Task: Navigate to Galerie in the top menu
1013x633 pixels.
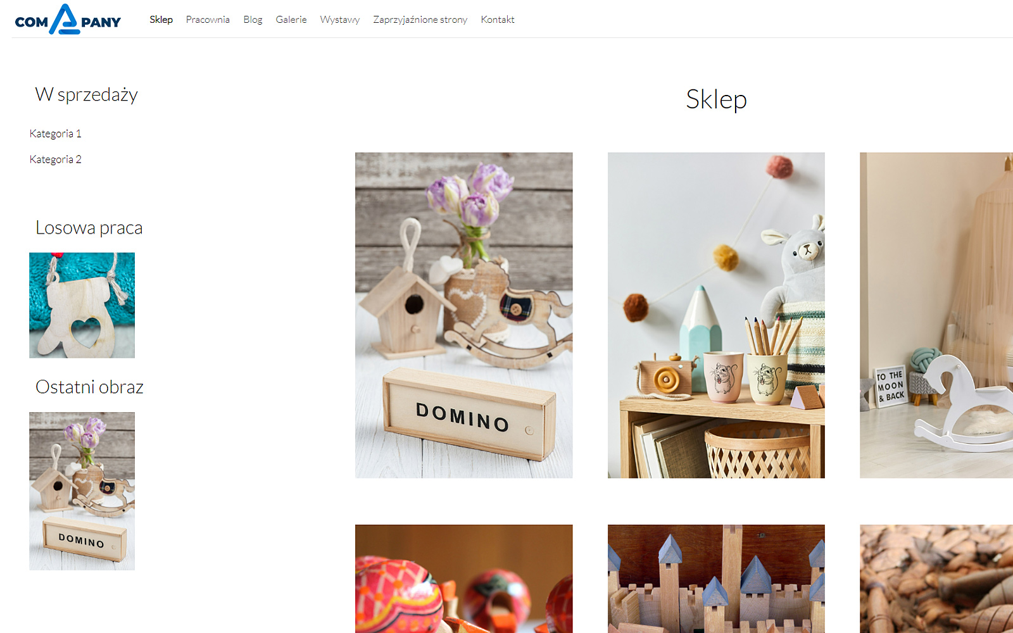Action: pos(291,20)
